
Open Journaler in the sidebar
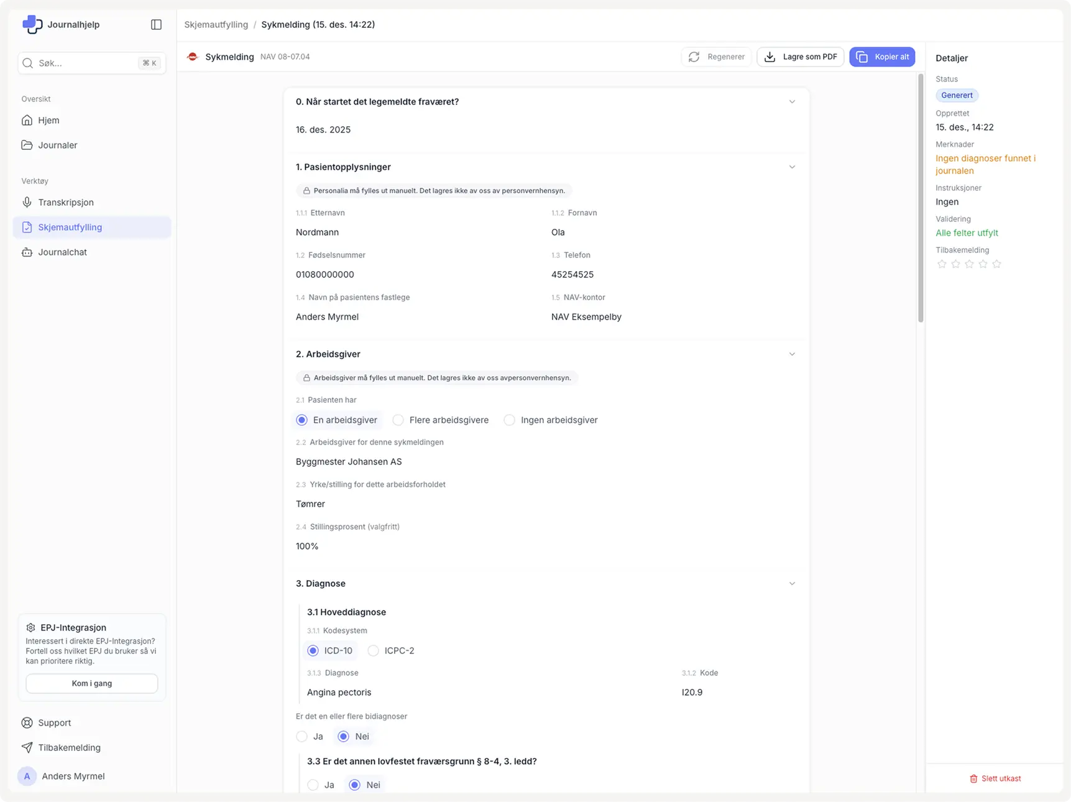pos(57,145)
